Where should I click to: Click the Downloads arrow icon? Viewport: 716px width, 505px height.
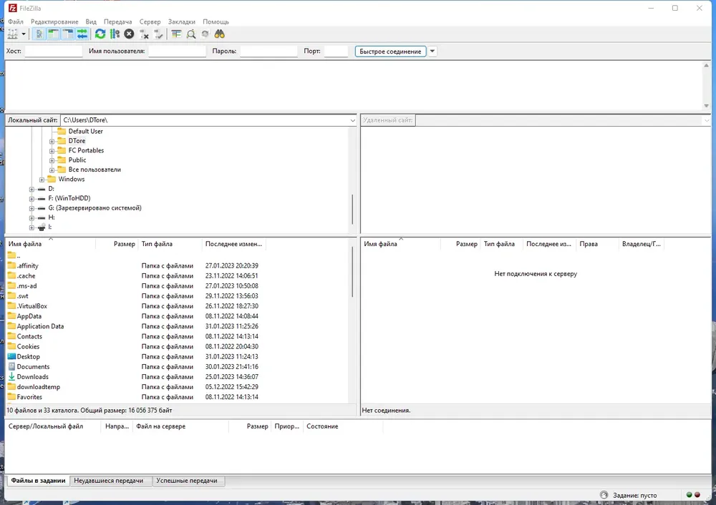click(x=12, y=376)
